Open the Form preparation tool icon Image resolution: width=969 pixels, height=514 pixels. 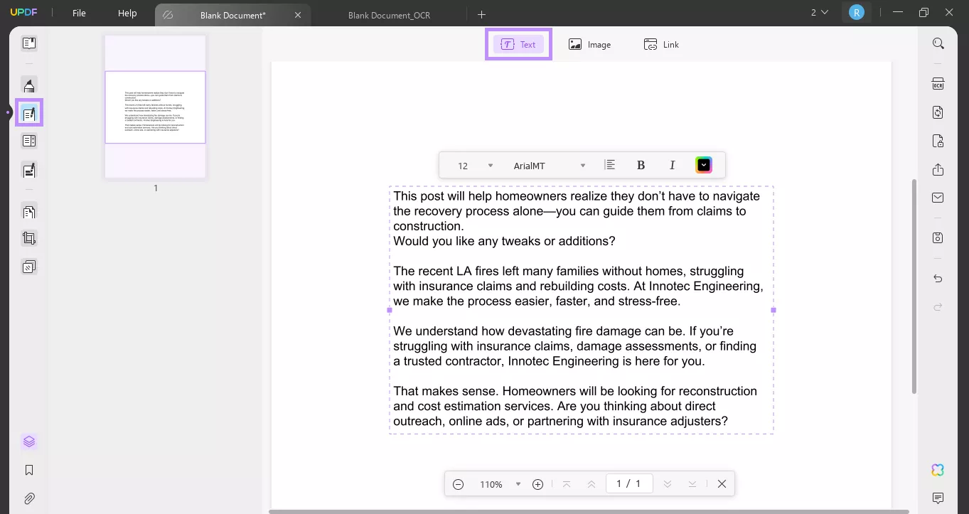point(29,141)
